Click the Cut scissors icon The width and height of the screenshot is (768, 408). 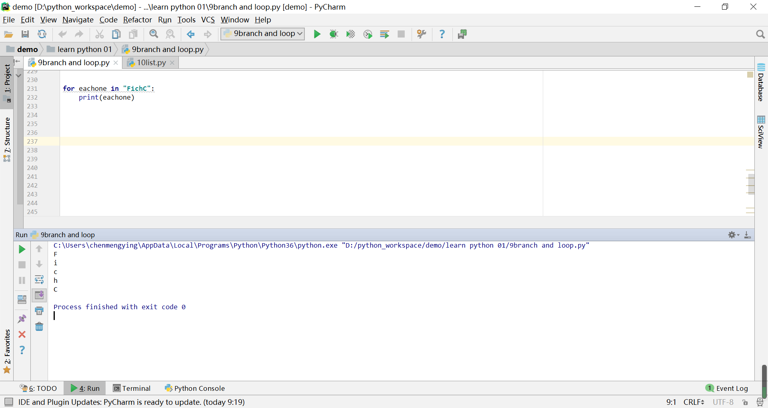point(100,34)
